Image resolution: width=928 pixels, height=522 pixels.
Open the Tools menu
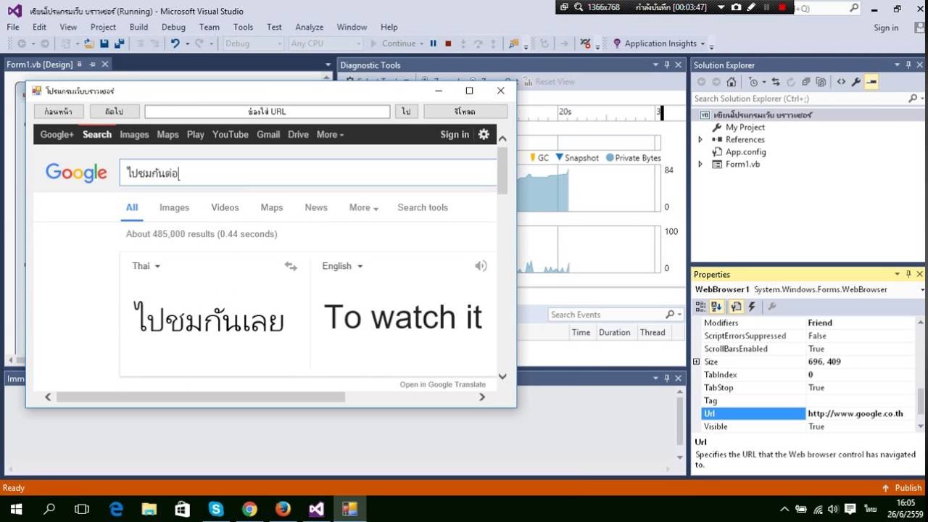tap(244, 27)
